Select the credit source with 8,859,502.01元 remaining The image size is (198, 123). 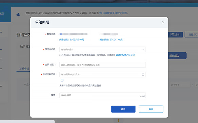point(74,34)
